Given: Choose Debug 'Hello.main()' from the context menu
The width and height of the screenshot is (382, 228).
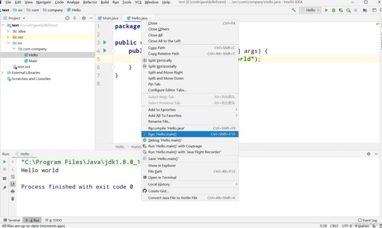Looking at the screenshot, I should point(190,140).
